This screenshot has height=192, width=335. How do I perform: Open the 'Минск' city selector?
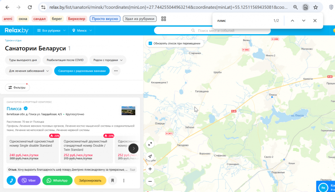(x=82, y=31)
